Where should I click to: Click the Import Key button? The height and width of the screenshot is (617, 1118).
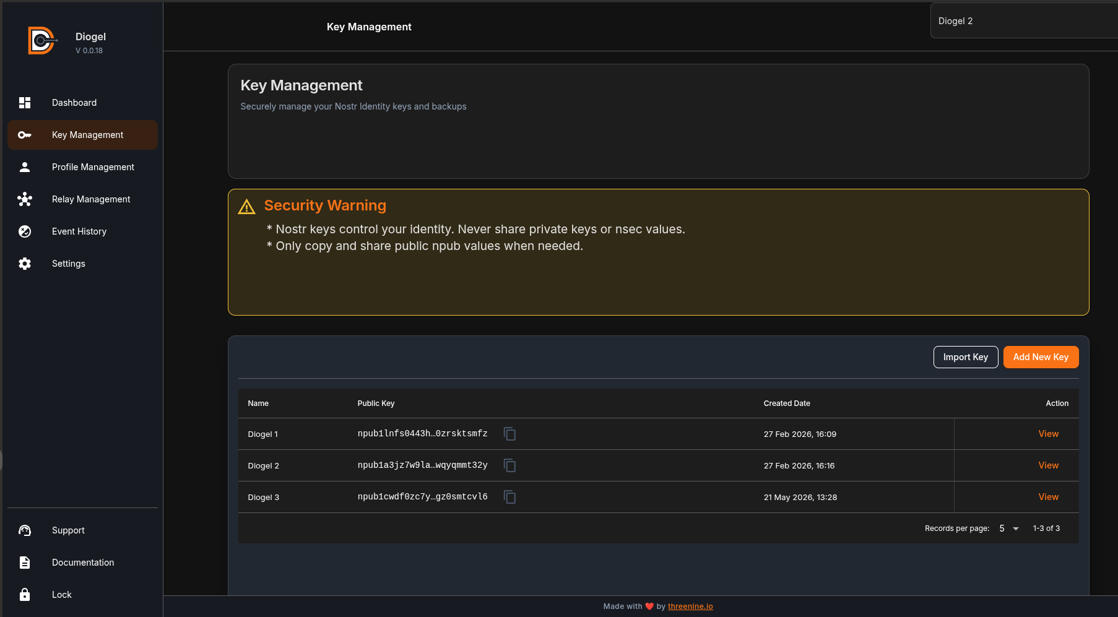coord(966,357)
